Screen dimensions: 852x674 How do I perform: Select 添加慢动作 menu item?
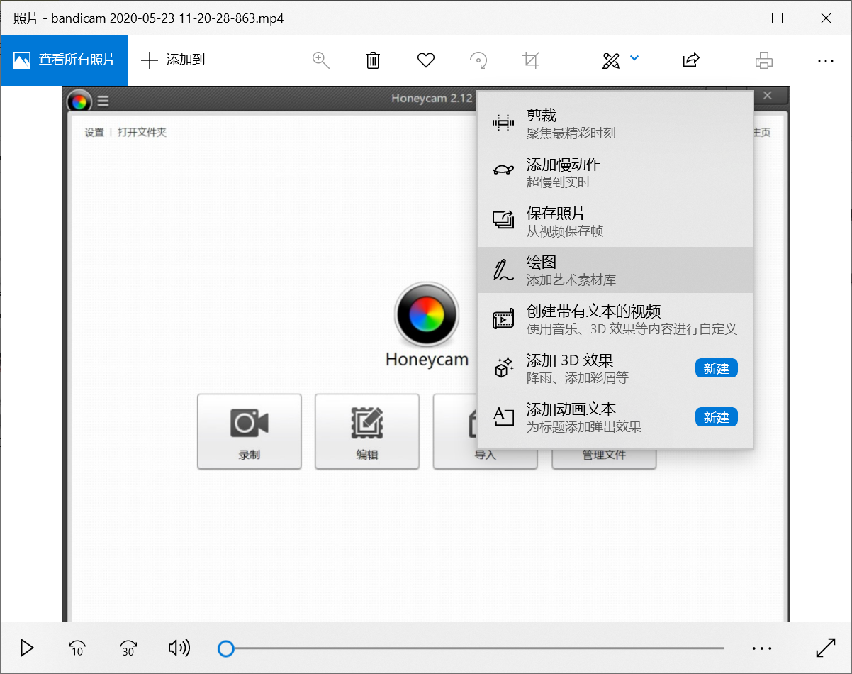click(615, 172)
